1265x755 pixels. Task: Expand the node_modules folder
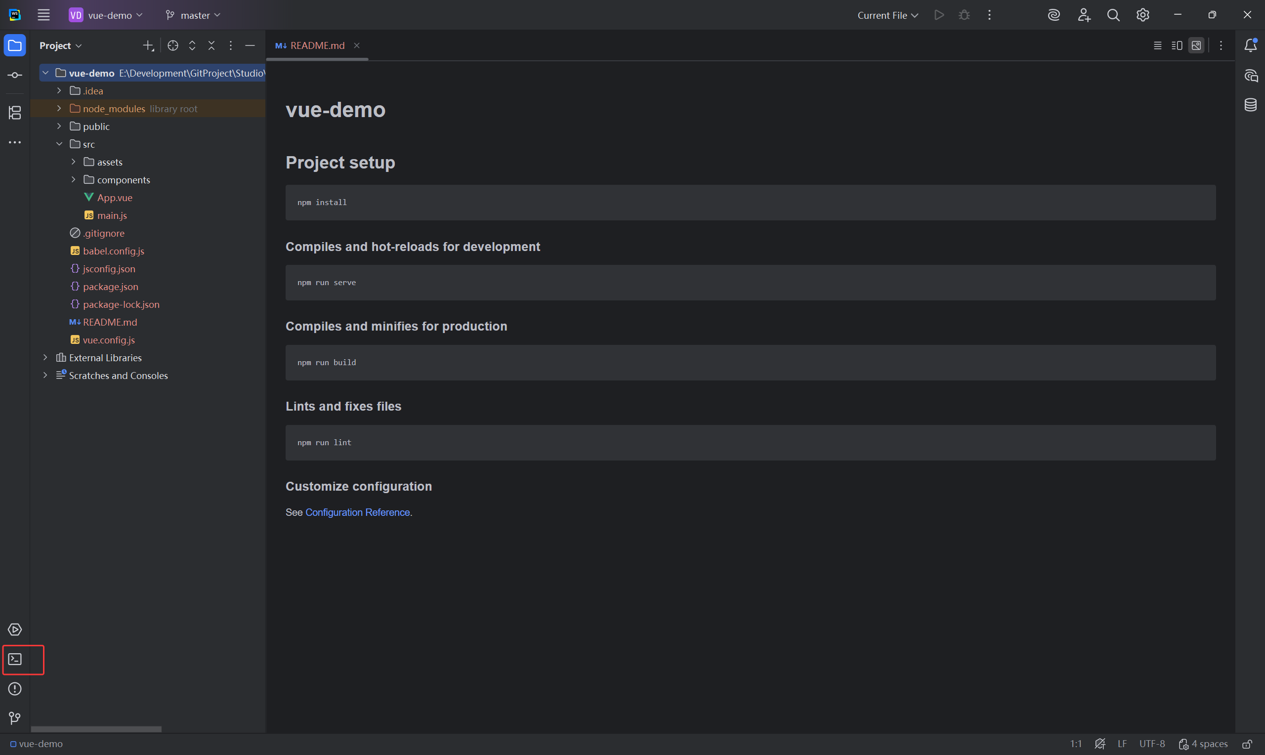point(59,108)
